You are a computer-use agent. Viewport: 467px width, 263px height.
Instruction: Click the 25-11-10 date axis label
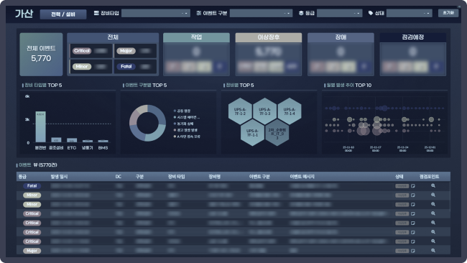[x=348, y=149]
